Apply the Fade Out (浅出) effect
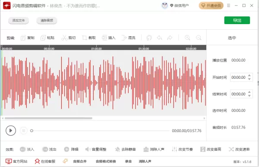 click(49, 149)
